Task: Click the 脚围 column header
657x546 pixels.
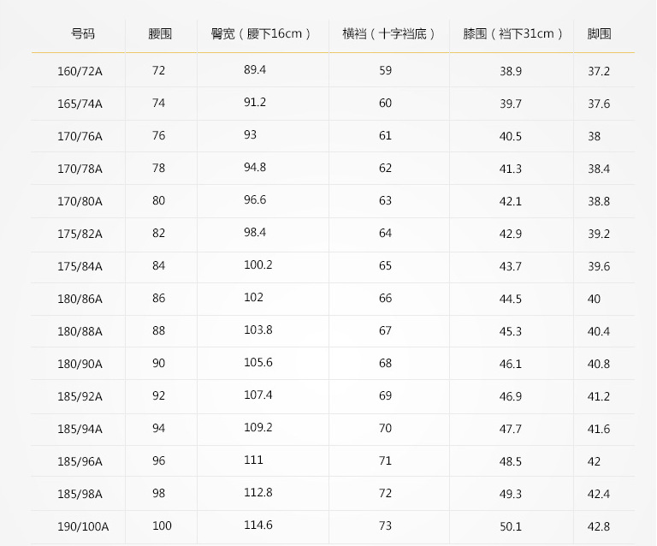Action: point(599,34)
